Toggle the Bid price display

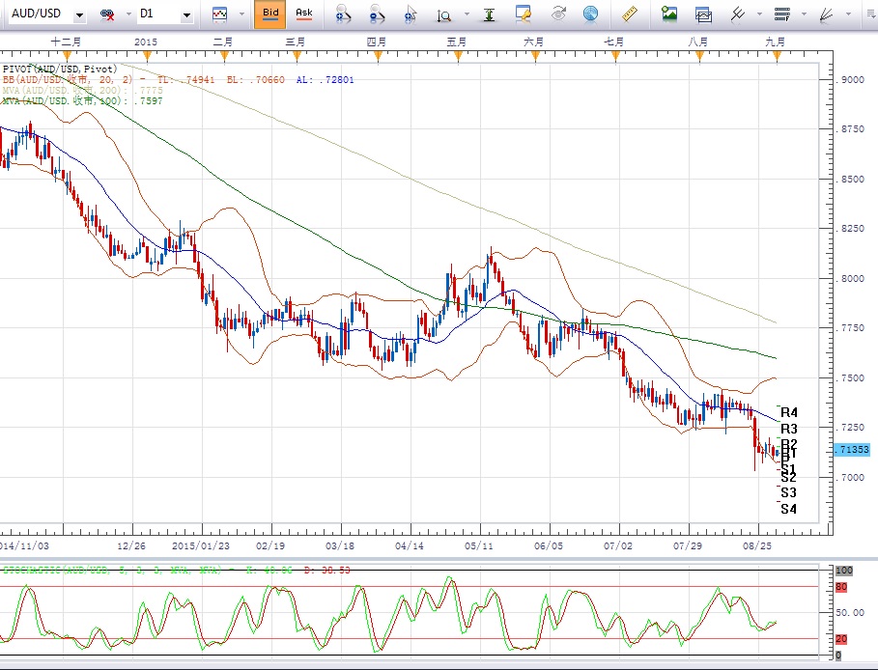pyautogui.click(x=270, y=14)
